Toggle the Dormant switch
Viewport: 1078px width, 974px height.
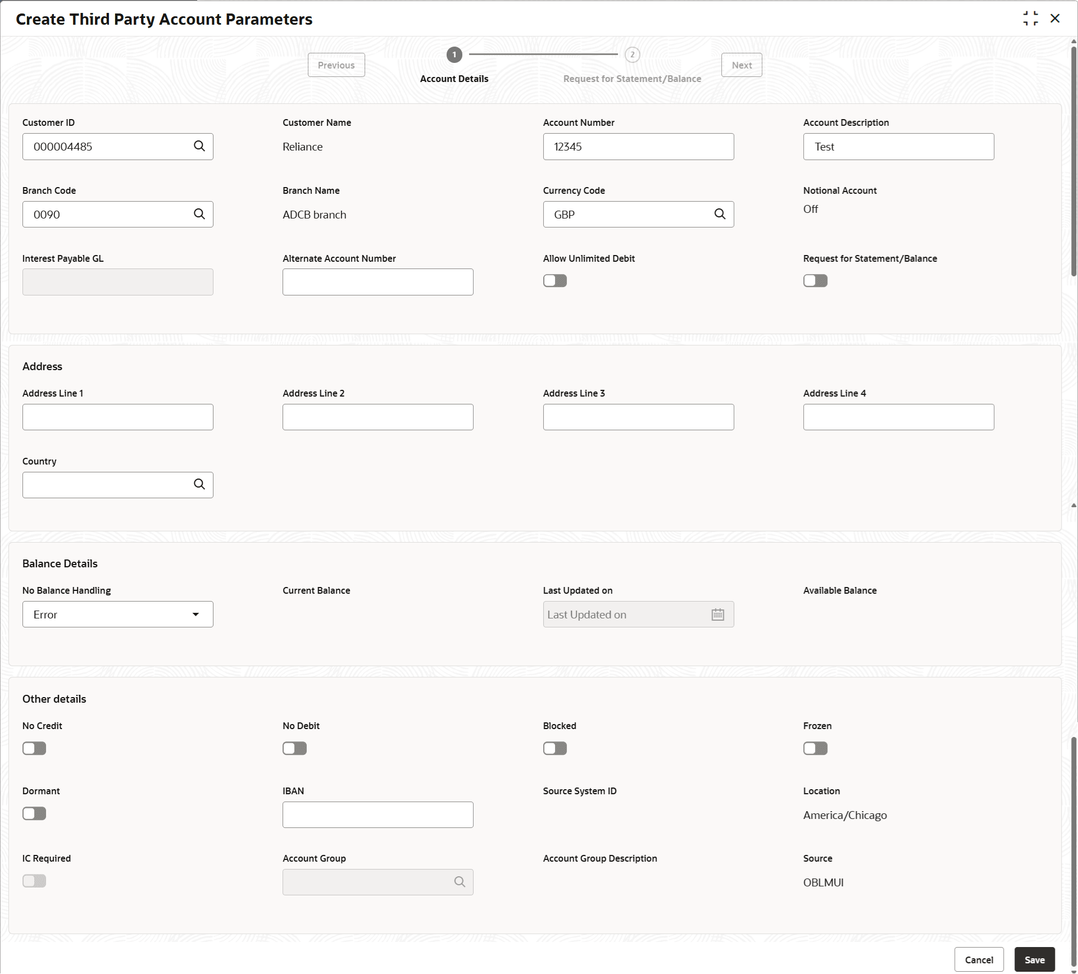[34, 813]
